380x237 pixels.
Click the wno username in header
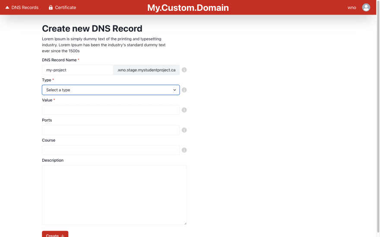click(x=351, y=7)
